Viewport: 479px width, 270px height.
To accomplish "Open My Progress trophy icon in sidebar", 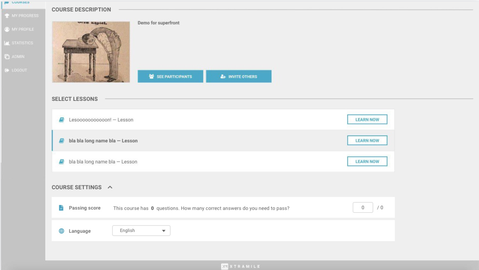I will click(7, 16).
